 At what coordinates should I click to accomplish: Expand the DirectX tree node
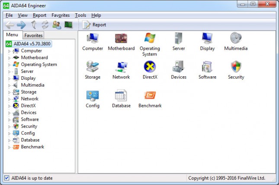[x=9, y=106]
